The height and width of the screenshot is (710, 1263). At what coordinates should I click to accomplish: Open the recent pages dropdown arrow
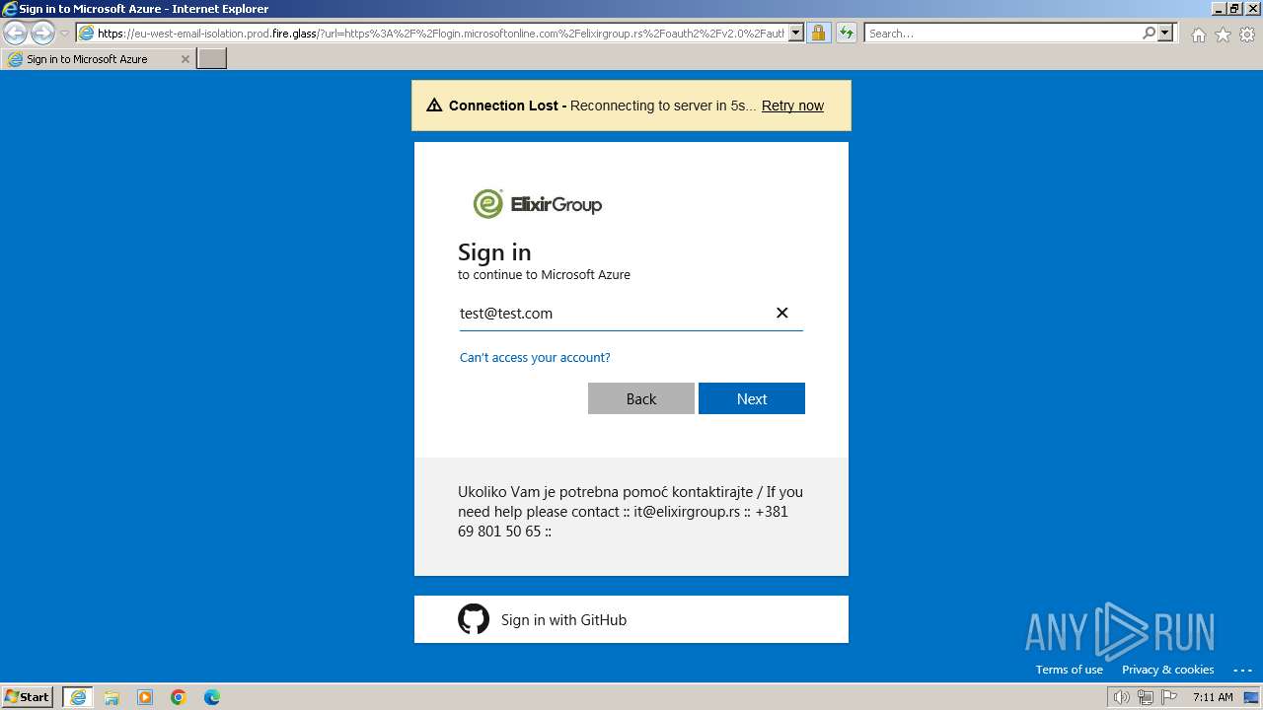point(64,34)
